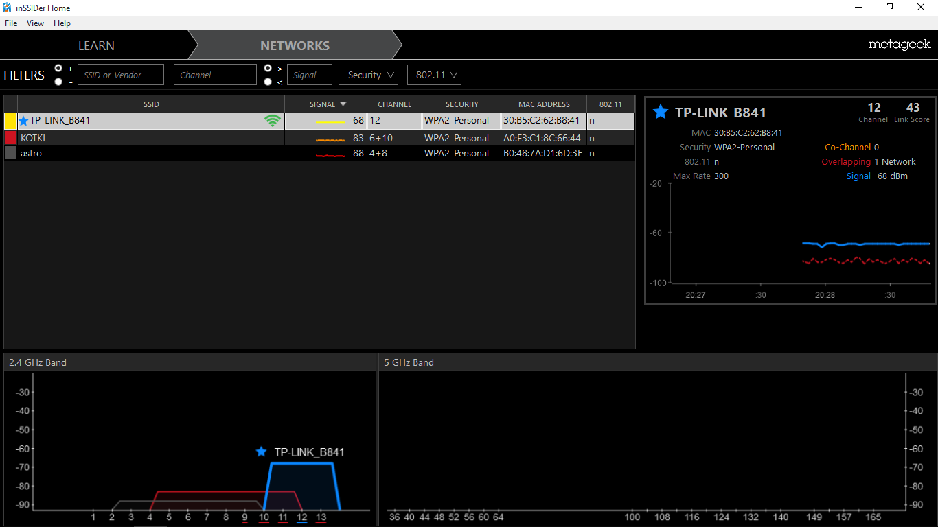Open the 802.11 filter dropdown

(x=434, y=75)
